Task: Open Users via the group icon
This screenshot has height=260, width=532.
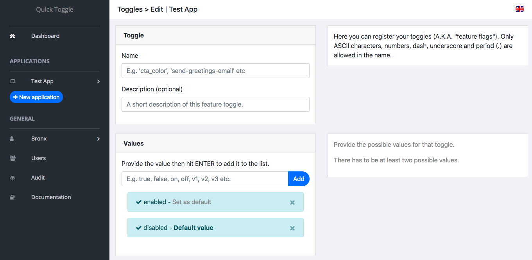Action: pyautogui.click(x=12, y=158)
